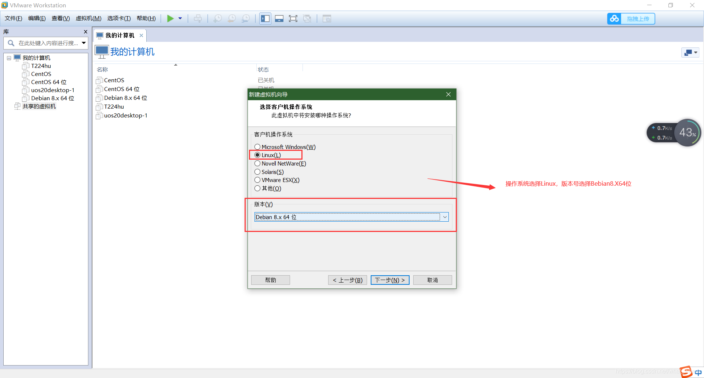The width and height of the screenshot is (704, 378).
Task: Click the console view toolbar icon
Action: coord(327,18)
